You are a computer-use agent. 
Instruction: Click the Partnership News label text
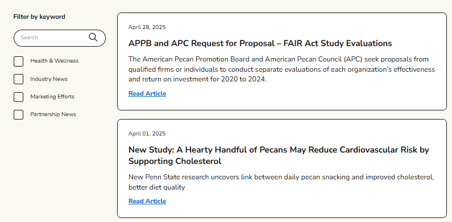coord(53,114)
